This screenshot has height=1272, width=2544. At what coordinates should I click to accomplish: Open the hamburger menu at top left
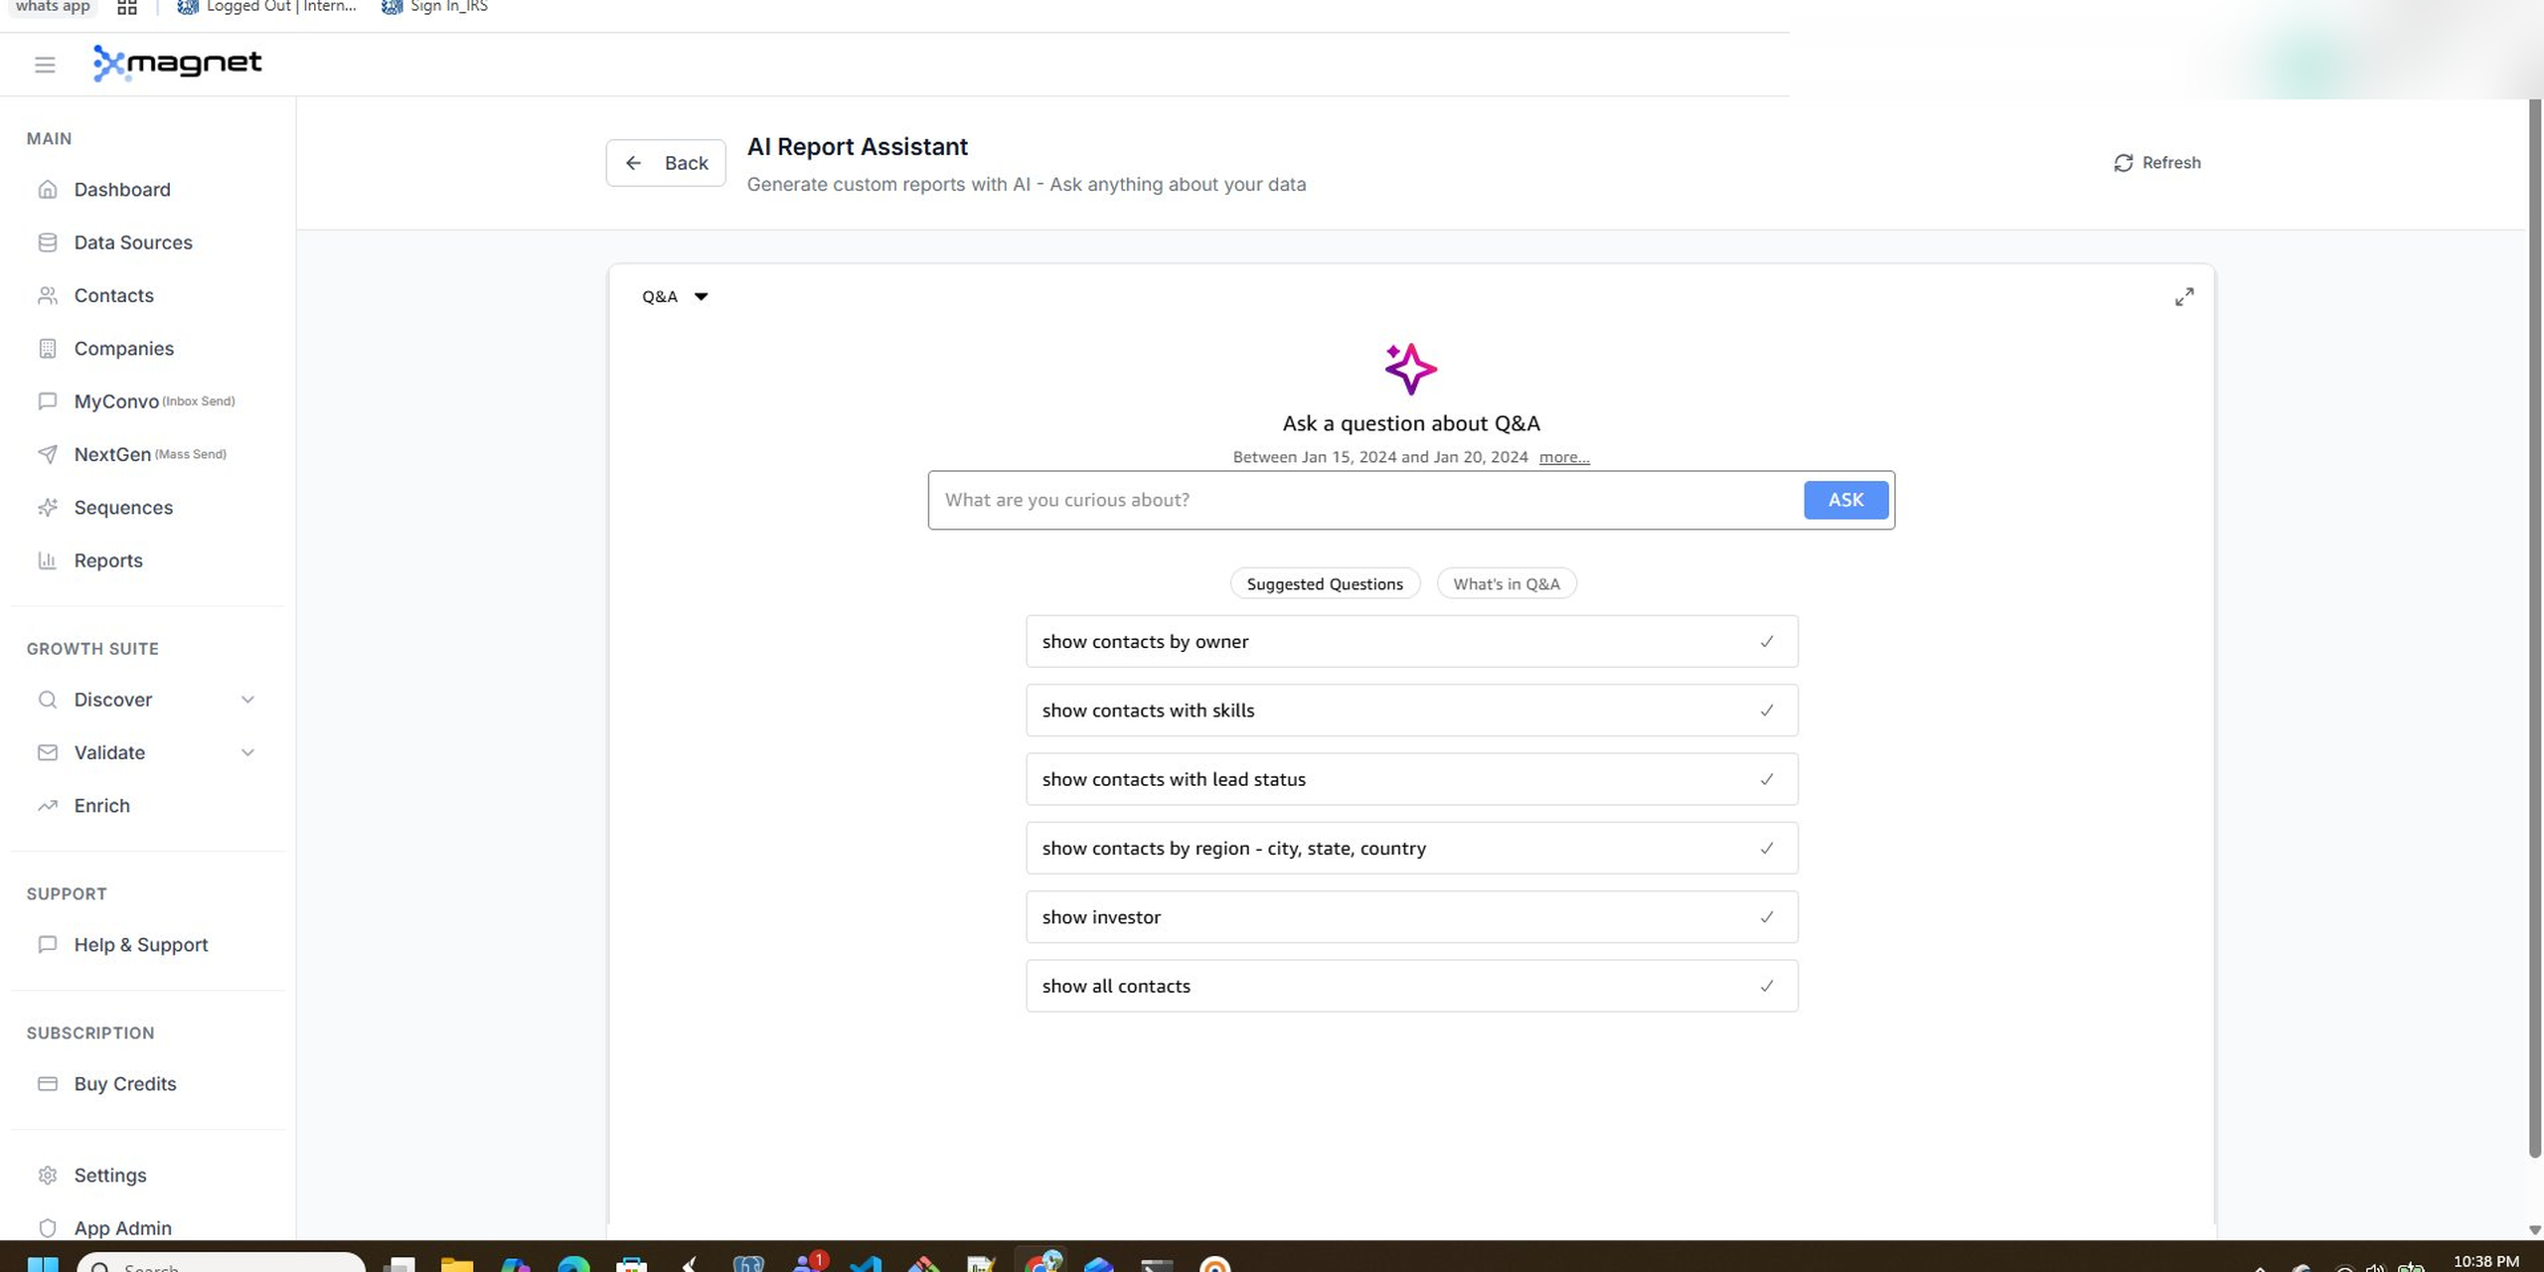[x=45, y=64]
